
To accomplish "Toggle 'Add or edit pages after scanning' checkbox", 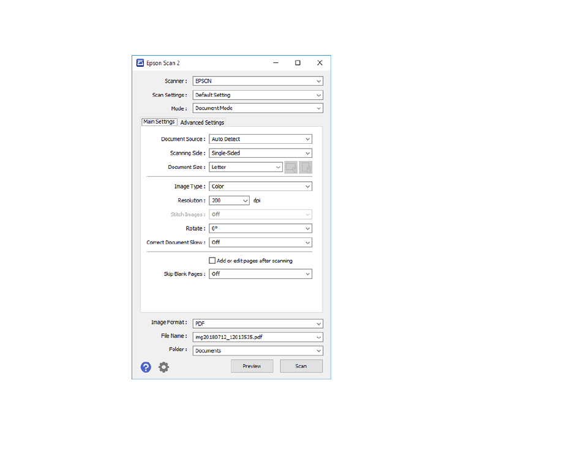I will 212,260.
